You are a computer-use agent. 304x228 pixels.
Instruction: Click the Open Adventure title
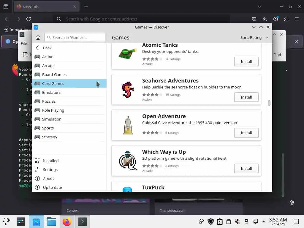click(164, 116)
